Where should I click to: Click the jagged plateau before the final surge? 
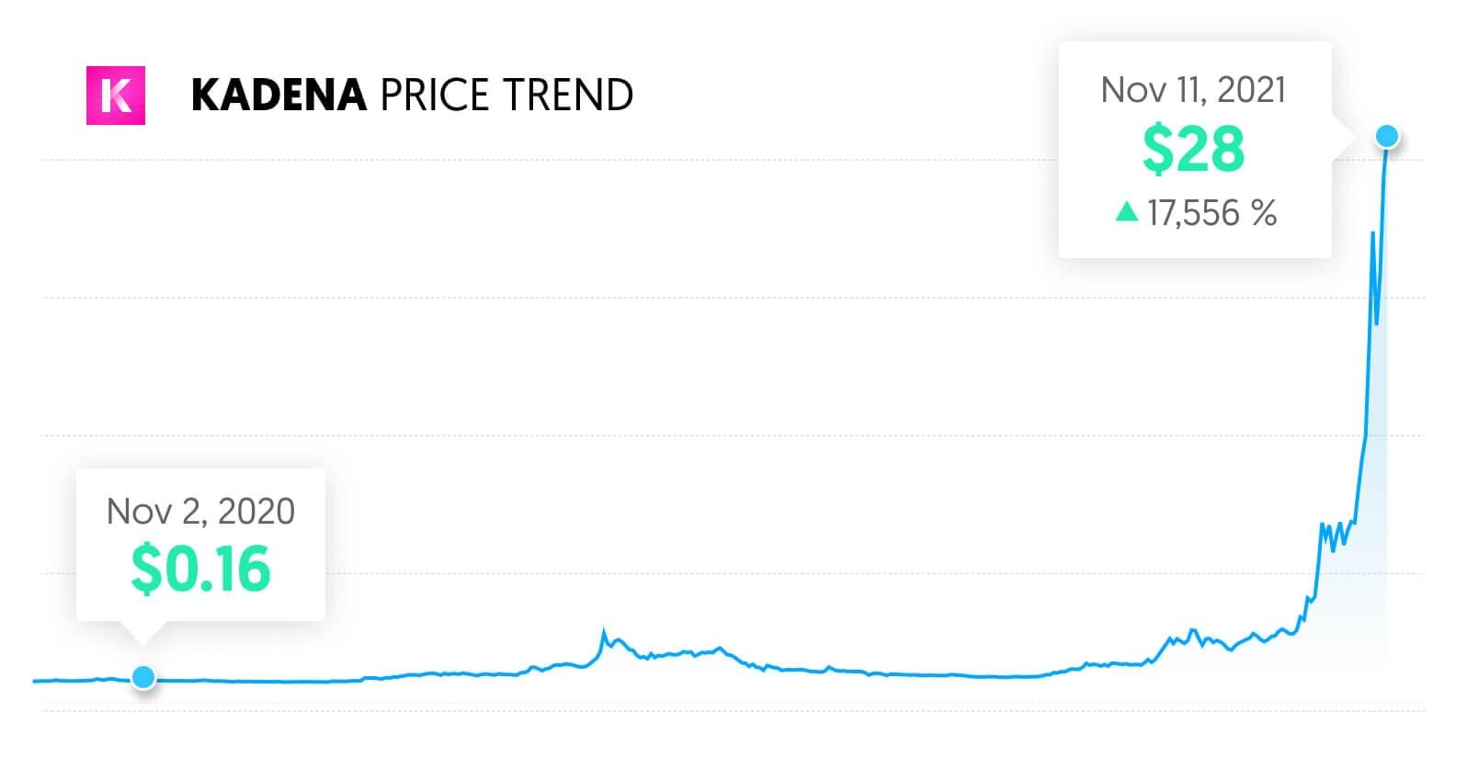[x=1337, y=531]
